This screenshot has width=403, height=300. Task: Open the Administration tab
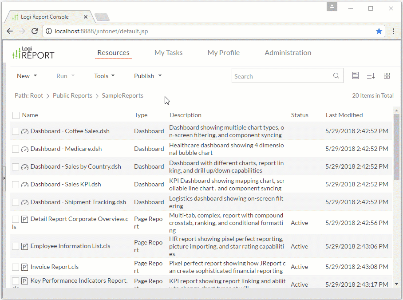(x=288, y=52)
